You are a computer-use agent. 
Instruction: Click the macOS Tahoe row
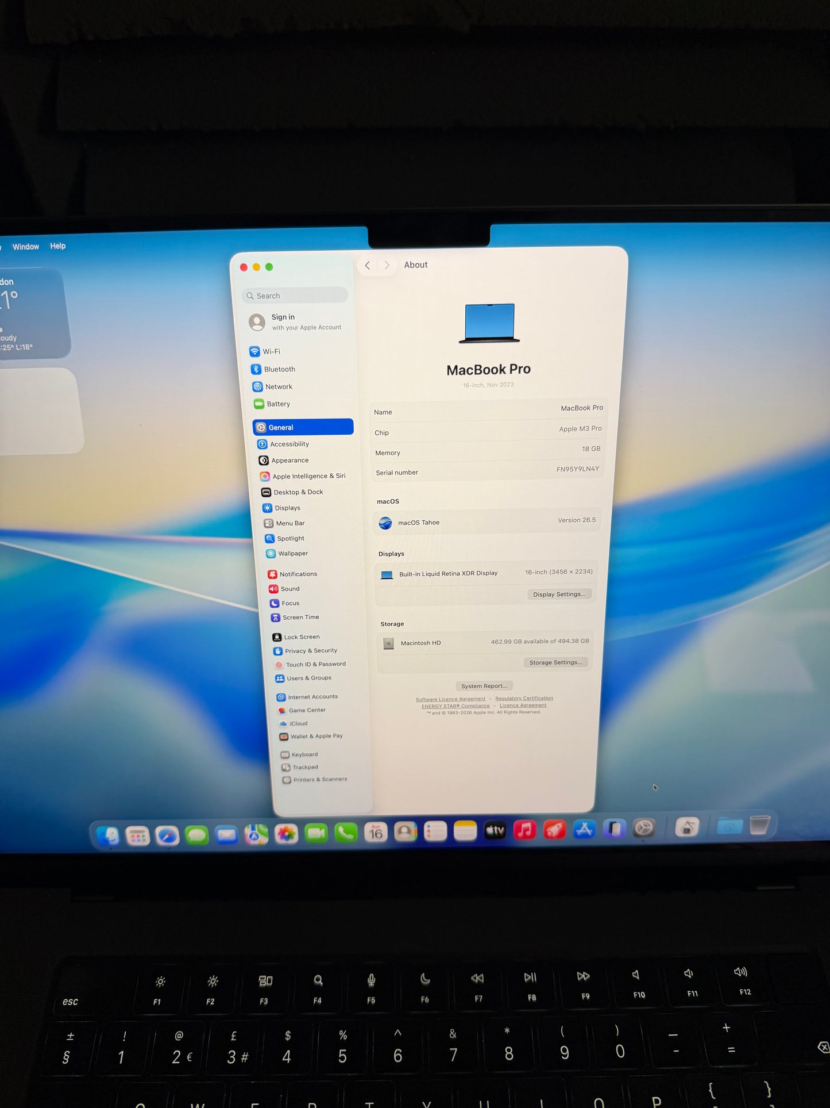click(487, 522)
